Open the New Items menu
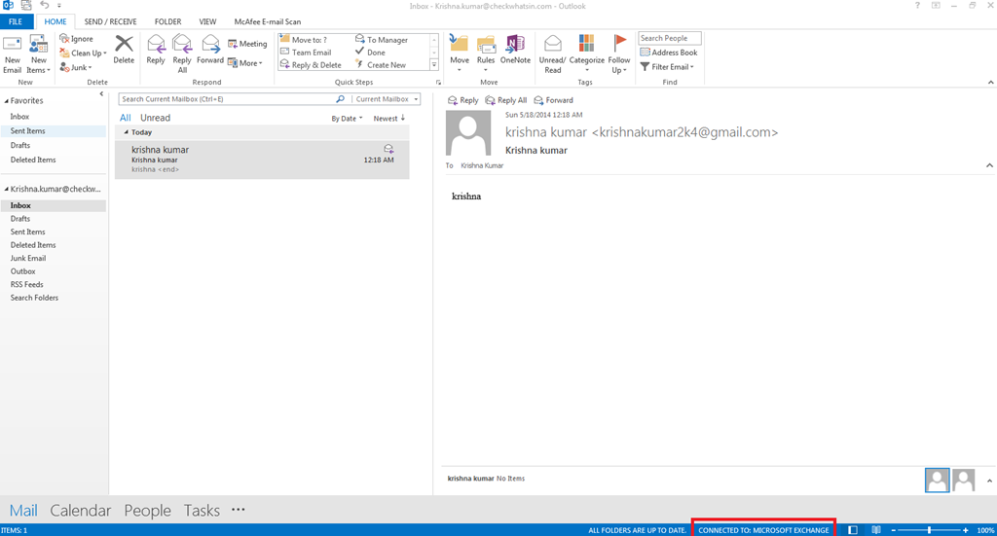The width and height of the screenshot is (997, 536). (38, 54)
